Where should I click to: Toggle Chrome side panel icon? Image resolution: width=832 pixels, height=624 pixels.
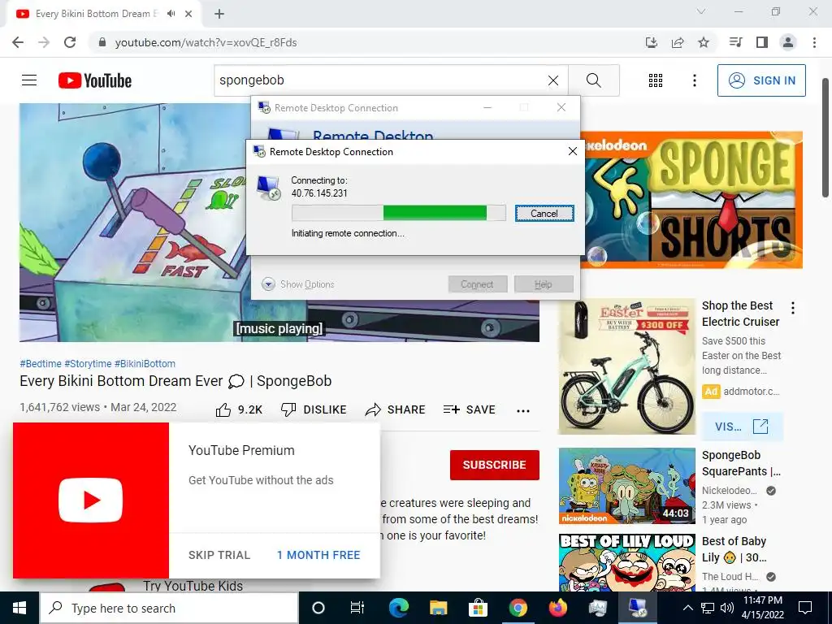tap(762, 42)
